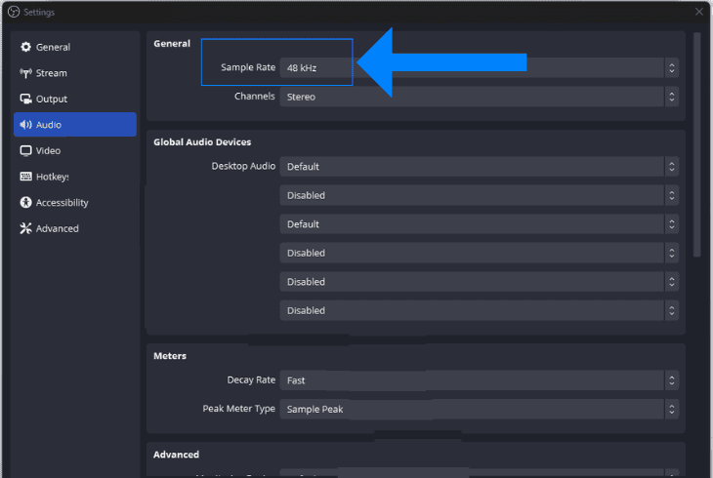The width and height of the screenshot is (713, 478).
Task: Close the Settings window
Action: point(699,12)
